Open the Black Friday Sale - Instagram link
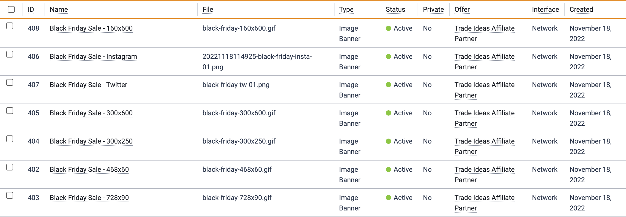 tap(93, 56)
